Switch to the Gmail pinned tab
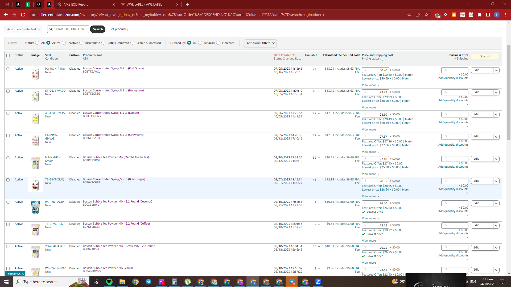511x287 pixels. [x=7, y=5]
